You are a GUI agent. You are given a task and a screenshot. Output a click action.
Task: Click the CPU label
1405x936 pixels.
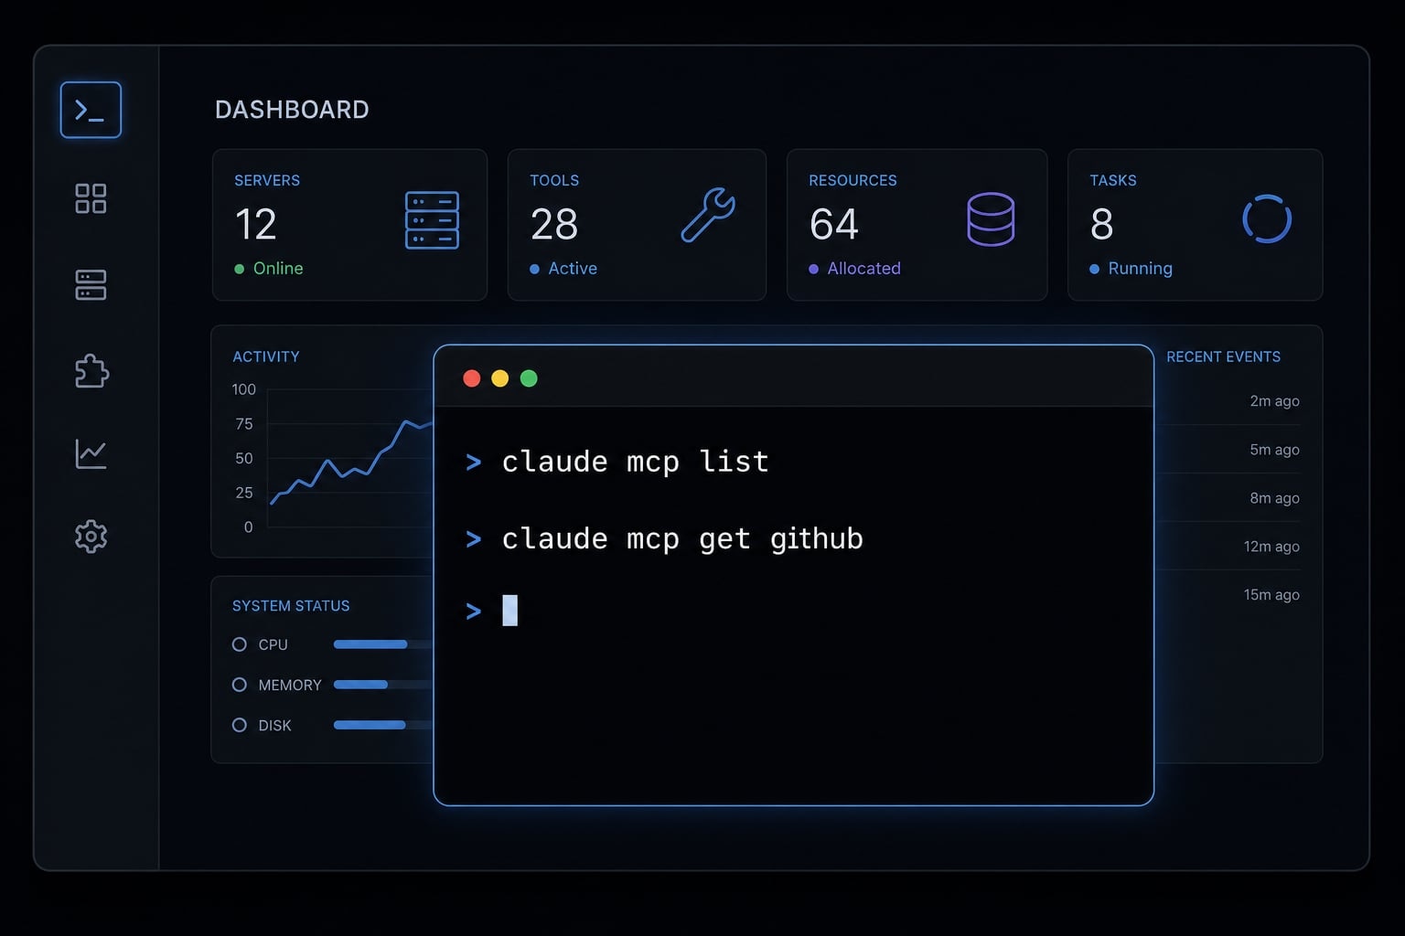(273, 644)
